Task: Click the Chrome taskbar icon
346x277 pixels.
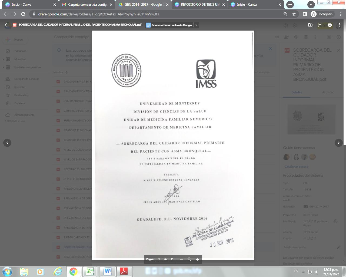Action: coord(73,271)
